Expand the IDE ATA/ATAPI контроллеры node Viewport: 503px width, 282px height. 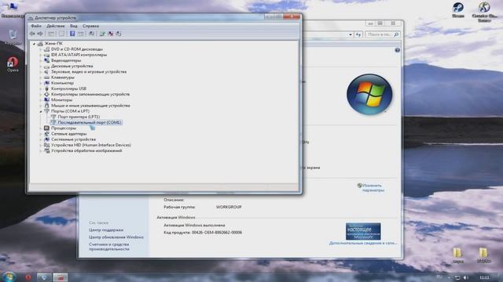[41, 55]
